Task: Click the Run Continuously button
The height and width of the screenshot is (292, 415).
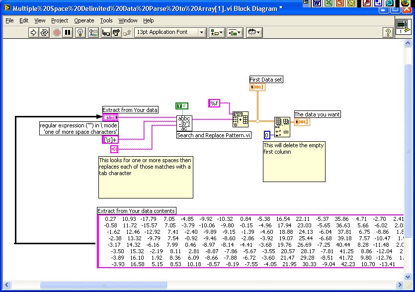Action: click(x=45, y=32)
